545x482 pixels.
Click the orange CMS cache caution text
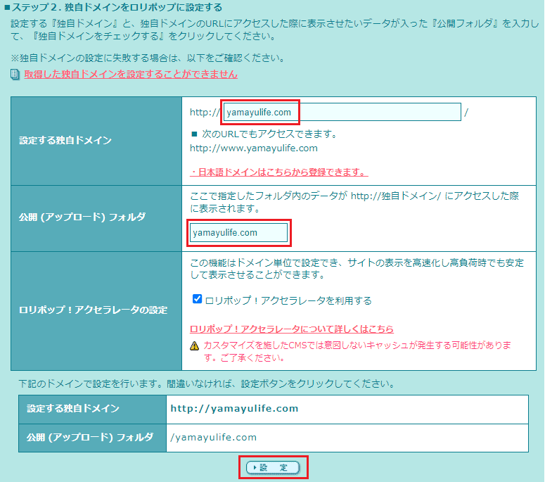pos(357,351)
